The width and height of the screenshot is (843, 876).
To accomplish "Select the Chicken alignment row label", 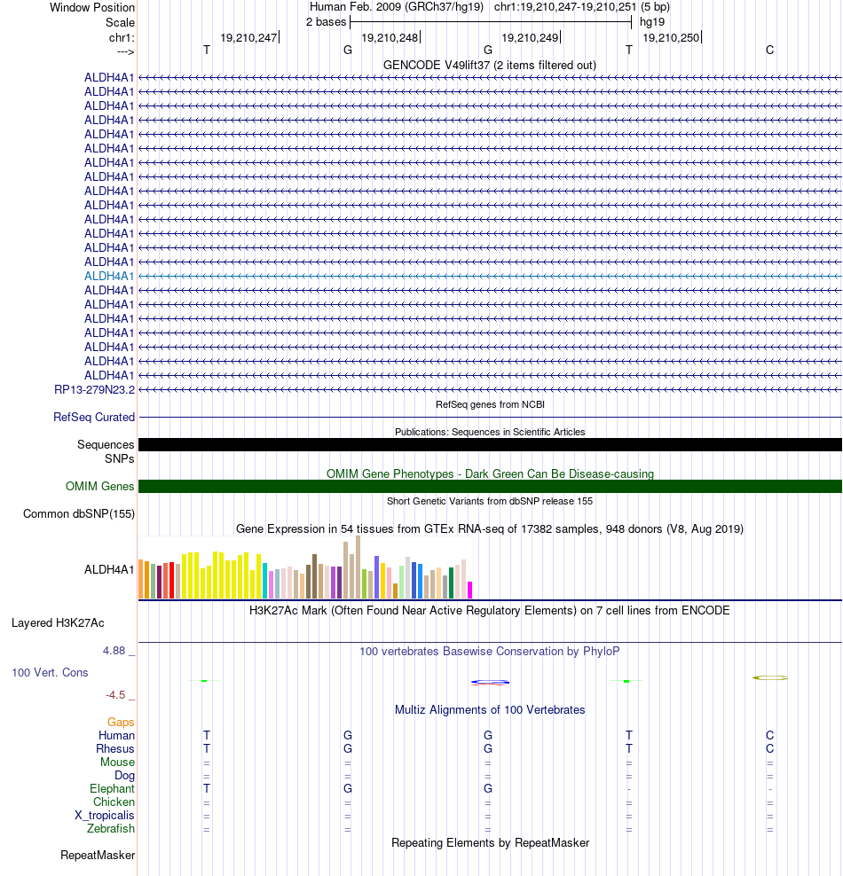I will [114, 802].
